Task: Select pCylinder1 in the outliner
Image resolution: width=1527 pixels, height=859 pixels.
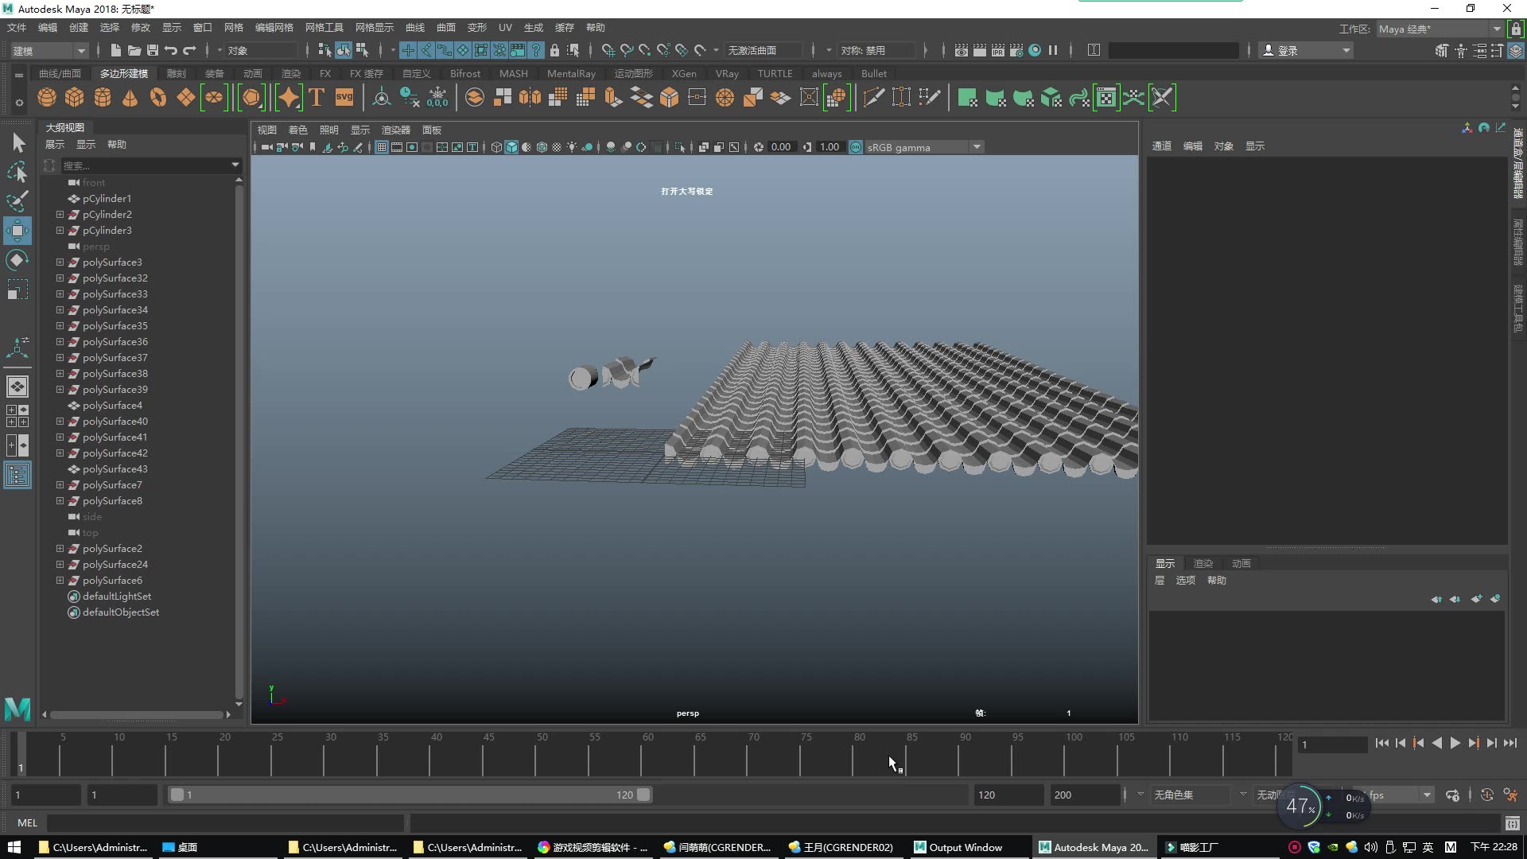Action: [107, 199]
